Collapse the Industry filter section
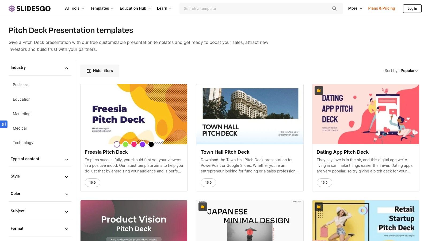Screen dimensions: 428x241 tap(67, 68)
